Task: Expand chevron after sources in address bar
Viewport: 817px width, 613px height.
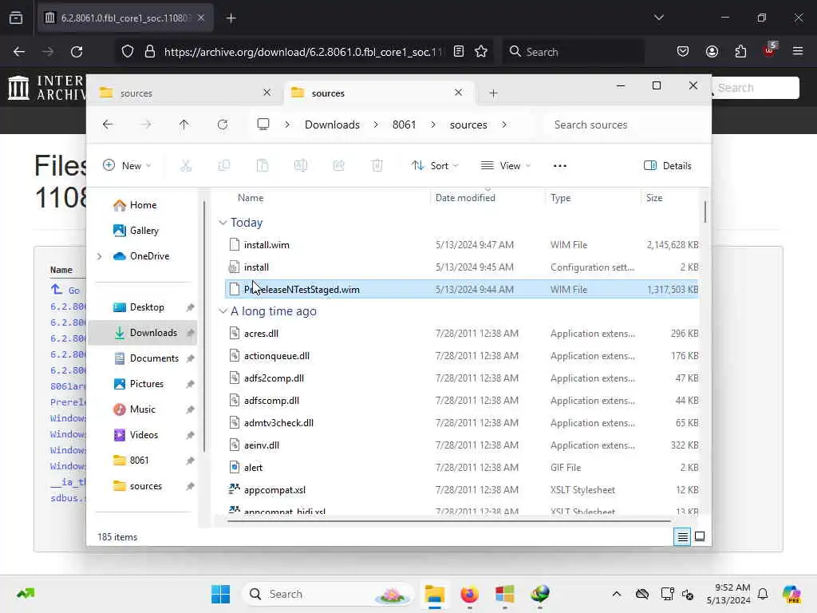Action: (504, 125)
